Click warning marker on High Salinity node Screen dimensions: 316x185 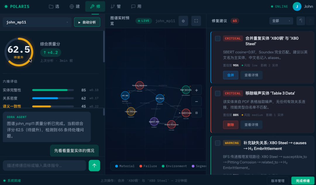point(190,86)
